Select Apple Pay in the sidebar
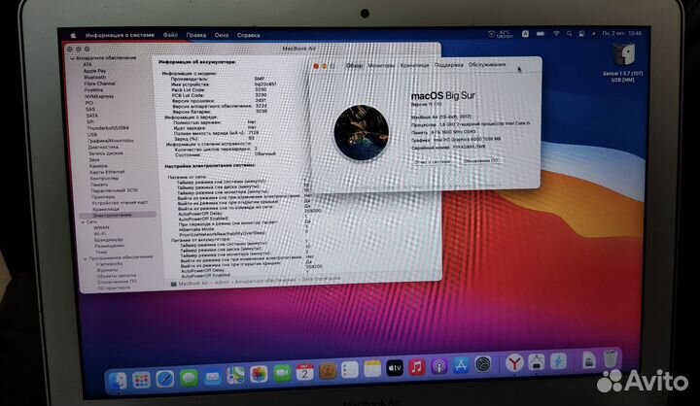This screenshot has height=406, width=700. point(94,71)
